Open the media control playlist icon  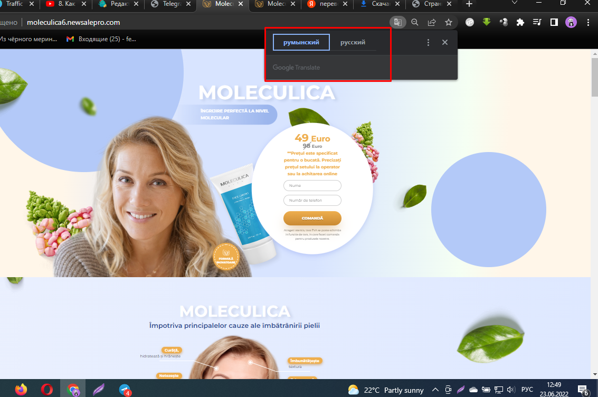pyautogui.click(x=537, y=22)
